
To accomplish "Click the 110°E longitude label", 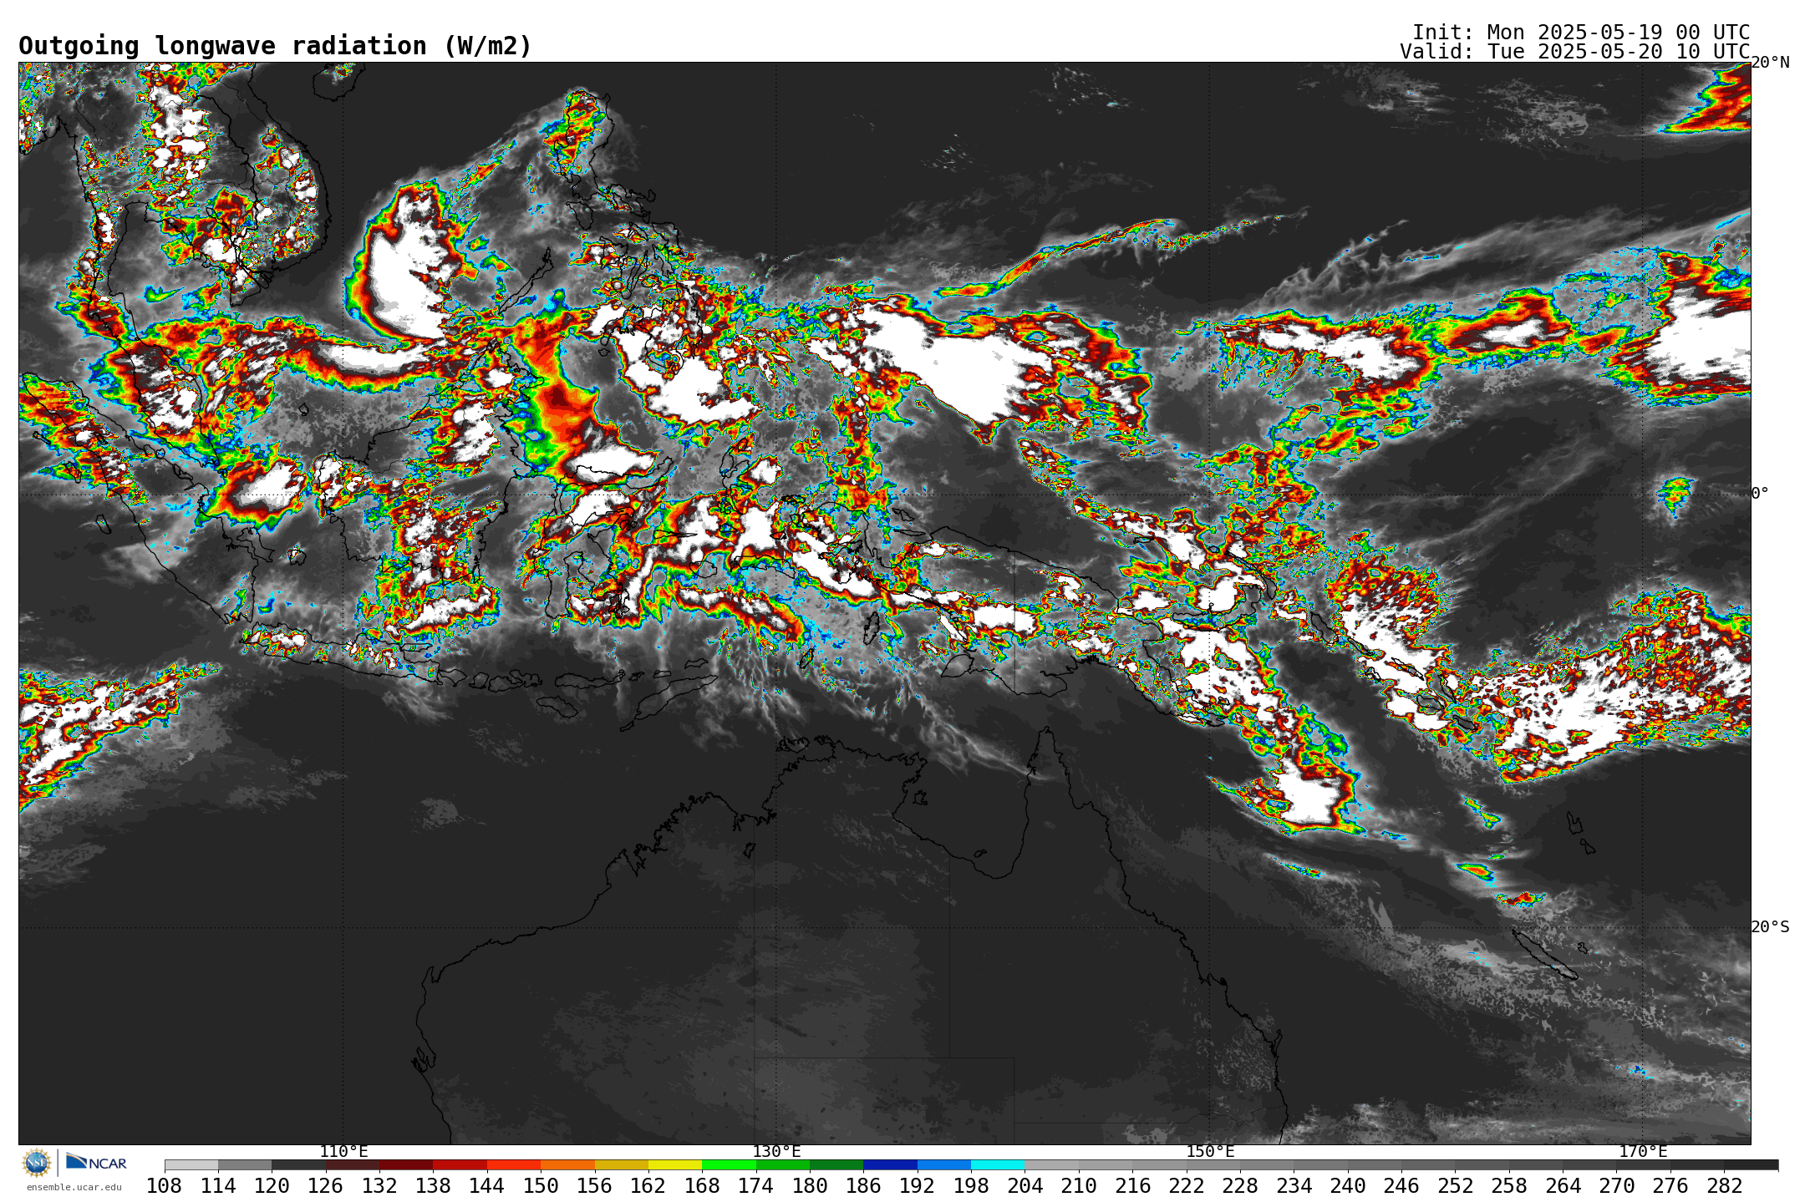I will [343, 1152].
